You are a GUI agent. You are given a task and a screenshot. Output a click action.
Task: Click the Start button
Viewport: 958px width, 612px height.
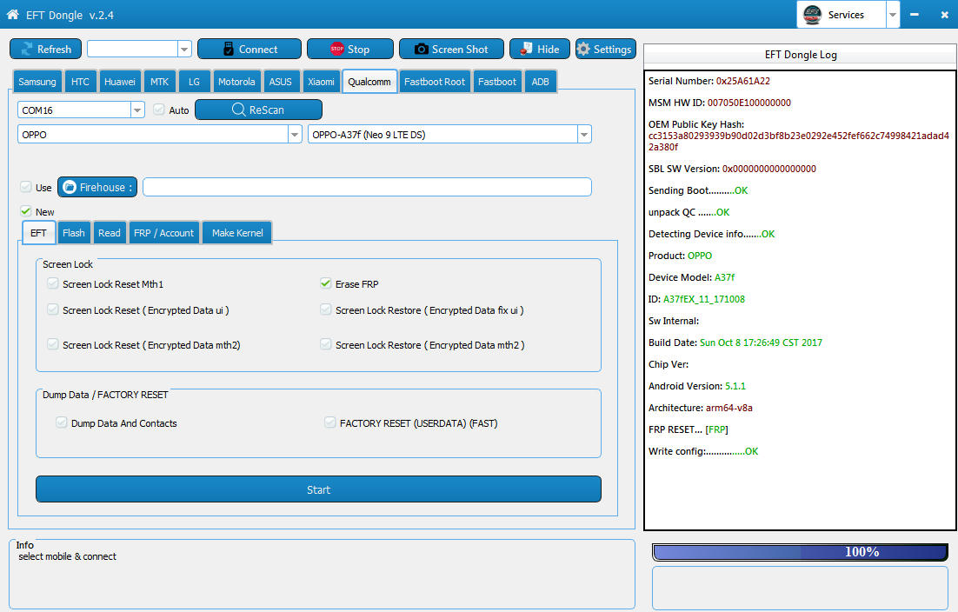318,489
